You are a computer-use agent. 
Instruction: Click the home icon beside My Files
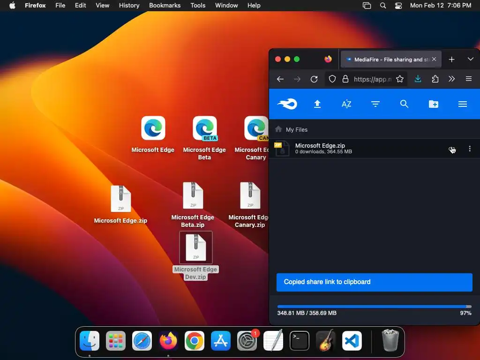pos(278,129)
